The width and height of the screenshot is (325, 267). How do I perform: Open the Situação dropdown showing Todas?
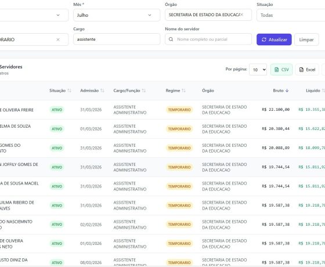click(x=291, y=15)
